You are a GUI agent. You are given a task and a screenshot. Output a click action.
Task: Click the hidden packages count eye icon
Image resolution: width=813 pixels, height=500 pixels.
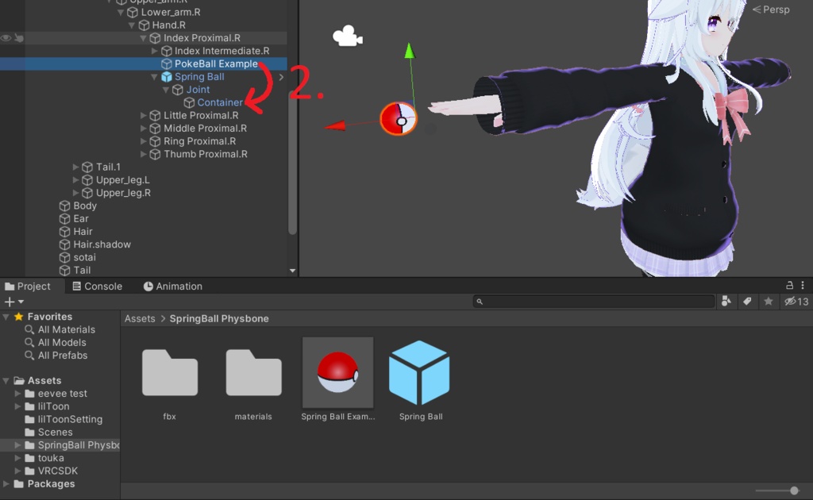pyautogui.click(x=791, y=302)
